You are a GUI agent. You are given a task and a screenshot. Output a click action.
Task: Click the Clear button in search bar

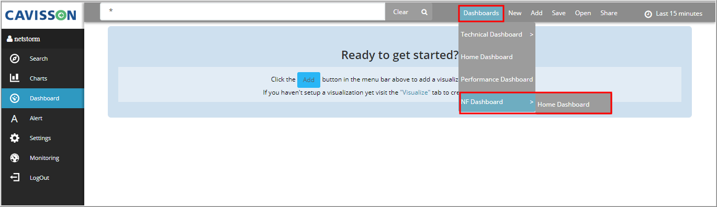click(x=400, y=12)
